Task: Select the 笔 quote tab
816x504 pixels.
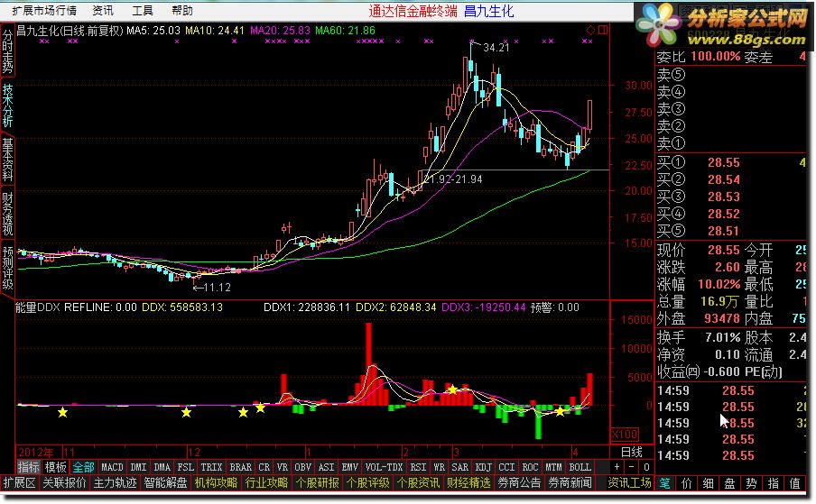Action: click(664, 483)
